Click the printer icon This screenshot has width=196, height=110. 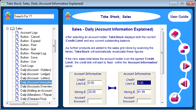[175, 98]
